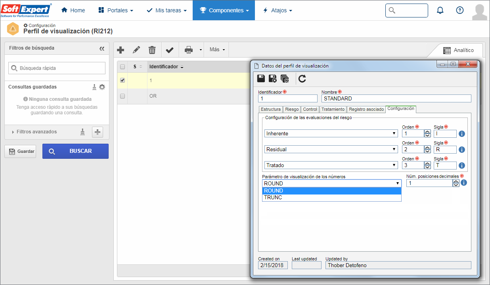The width and height of the screenshot is (490, 285).
Task: Click the save floppy disk icon in dialog
Action: (261, 79)
